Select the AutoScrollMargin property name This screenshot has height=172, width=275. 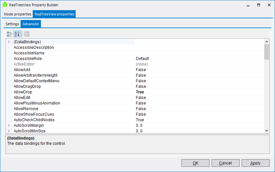[x=29, y=125]
